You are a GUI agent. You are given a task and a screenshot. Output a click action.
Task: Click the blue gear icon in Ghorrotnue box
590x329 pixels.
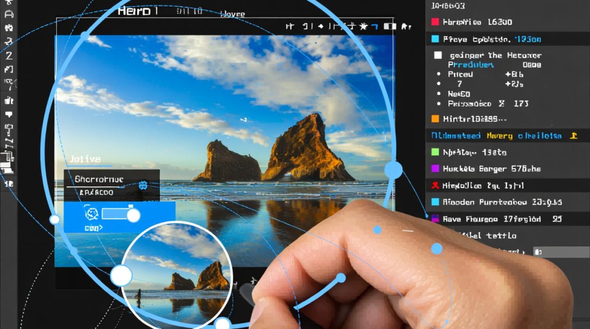coord(143,185)
